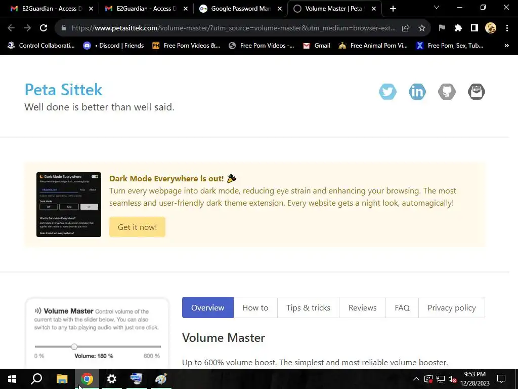Open the Windows Start menu
The height and width of the screenshot is (389, 518).
(12, 379)
